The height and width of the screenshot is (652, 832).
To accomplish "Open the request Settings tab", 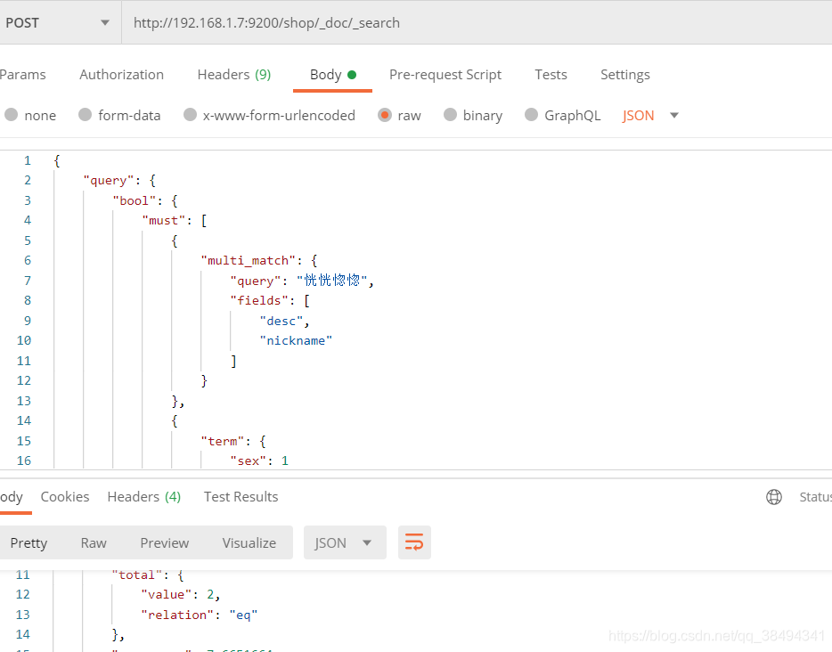I will click(624, 75).
